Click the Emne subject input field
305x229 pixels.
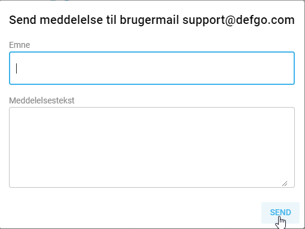click(152, 68)
